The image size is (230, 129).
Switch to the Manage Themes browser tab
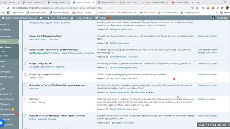(x=58, y=3)
